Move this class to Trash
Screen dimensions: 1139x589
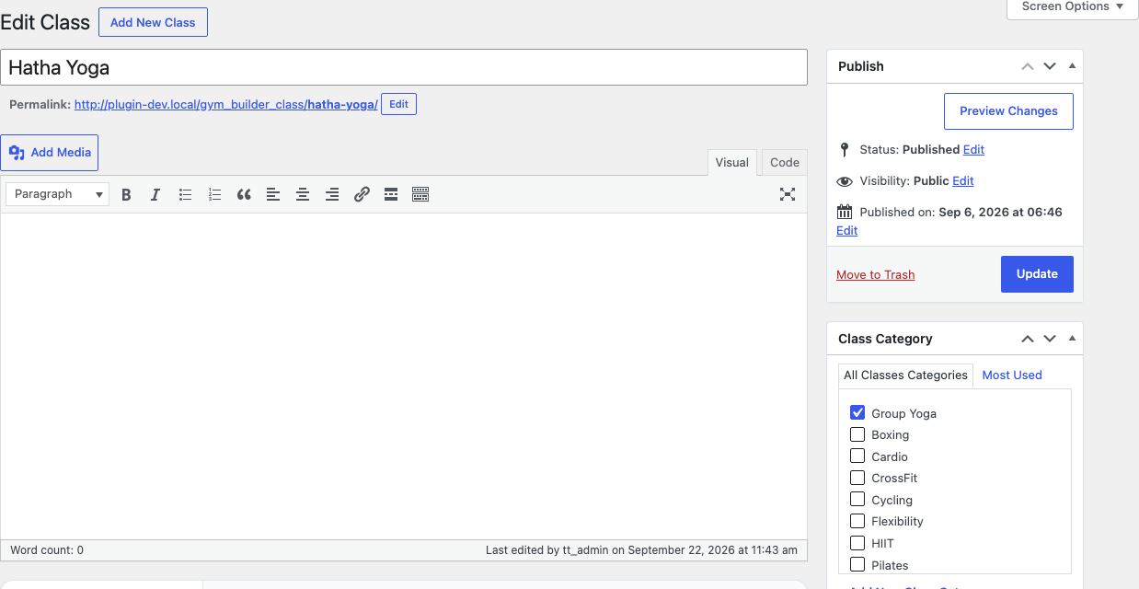pyautogui.click(x=876, y=274)
